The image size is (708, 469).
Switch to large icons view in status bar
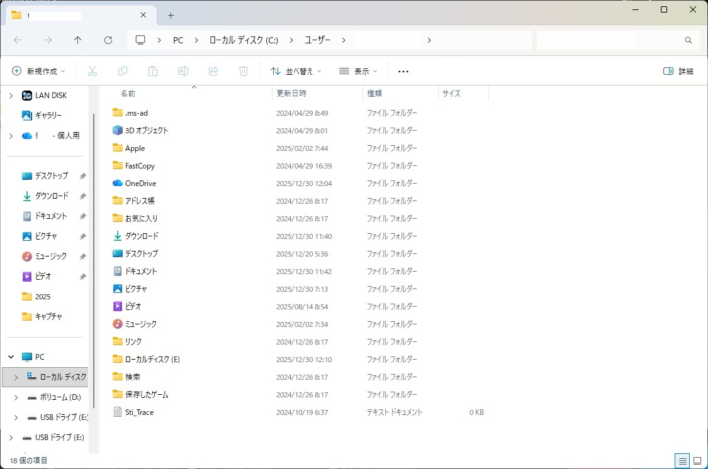coord(697,461)
